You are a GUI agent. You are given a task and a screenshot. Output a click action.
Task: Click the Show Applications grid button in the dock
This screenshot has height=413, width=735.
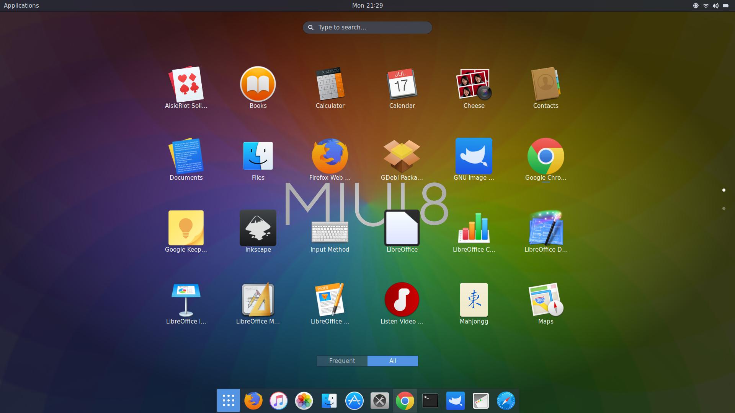229,400
